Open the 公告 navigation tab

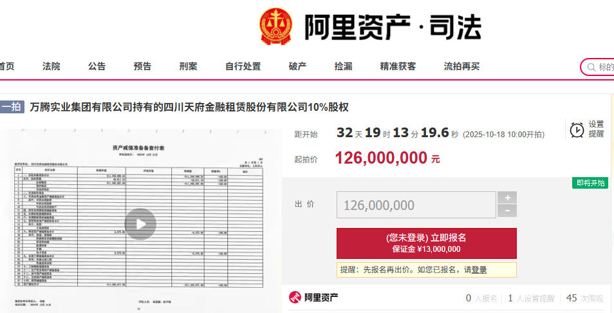[x=97, y=66]
